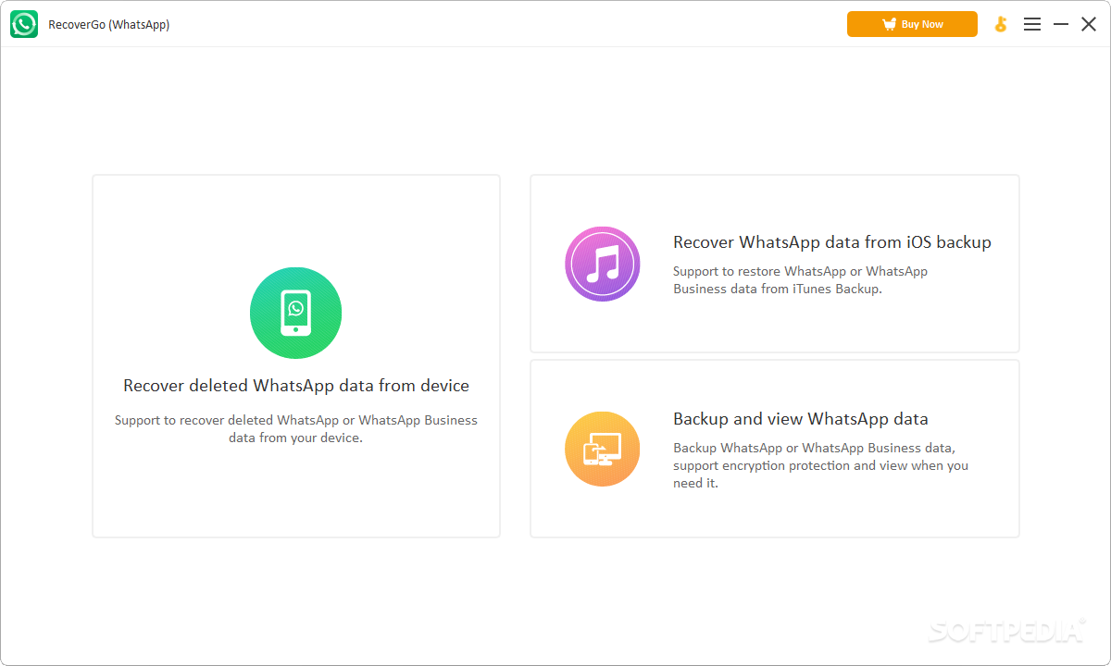Open the hamburger menu
Screen dimensions: 1111x666
point(1032,24)
